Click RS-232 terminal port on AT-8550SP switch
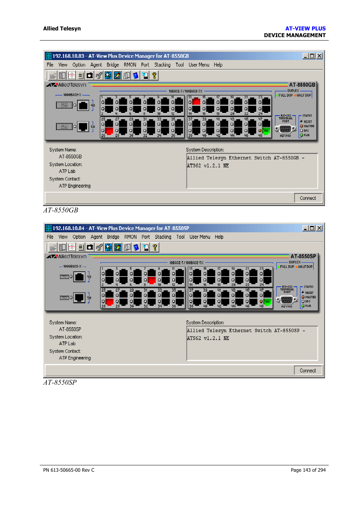 click(287, 300)
